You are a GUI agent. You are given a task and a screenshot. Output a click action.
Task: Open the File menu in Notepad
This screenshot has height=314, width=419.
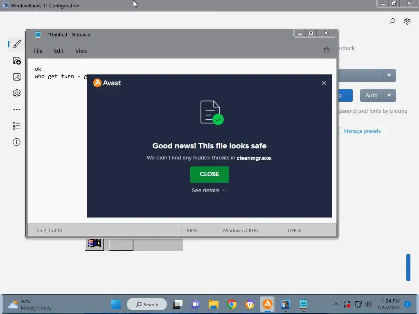pos(38,51)
